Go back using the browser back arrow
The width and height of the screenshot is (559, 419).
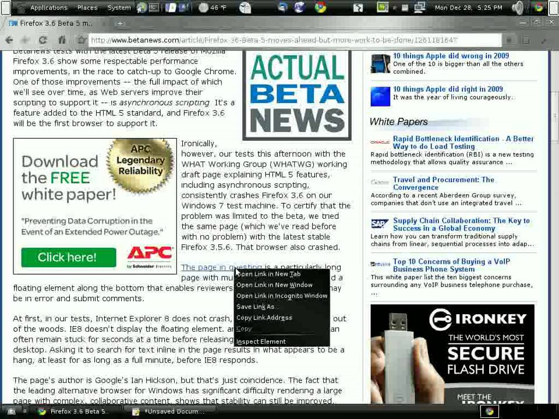pos(9,40)
